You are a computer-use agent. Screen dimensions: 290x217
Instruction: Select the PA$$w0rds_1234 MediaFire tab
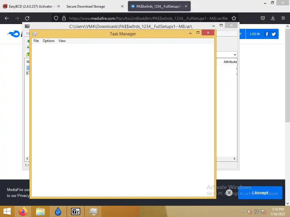pyautogui.click(x=159, y=6)
